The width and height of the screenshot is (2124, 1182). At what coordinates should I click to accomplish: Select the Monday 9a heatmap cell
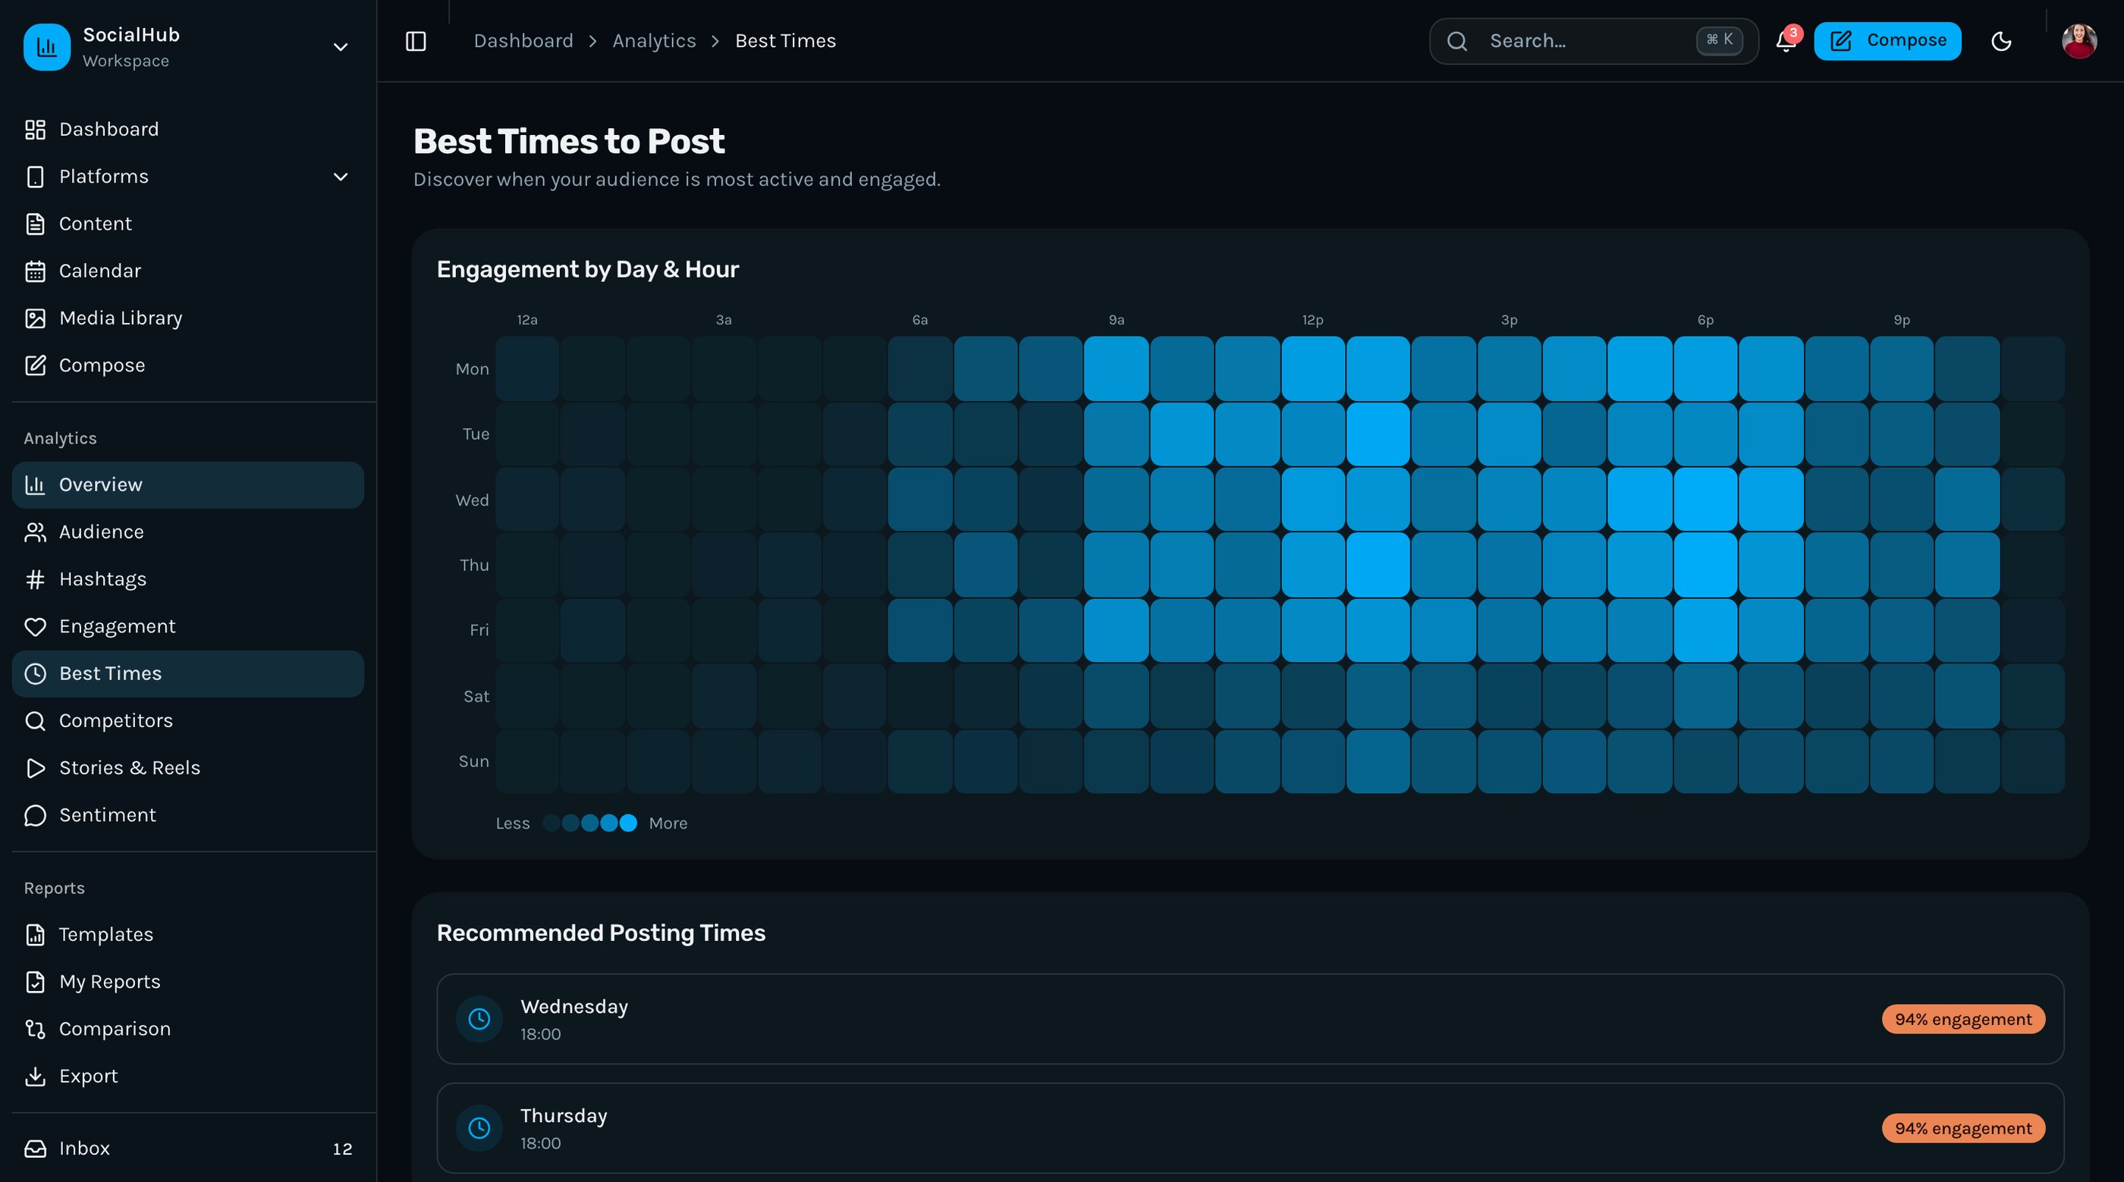pyautogui.click(x=1117, y=368)
